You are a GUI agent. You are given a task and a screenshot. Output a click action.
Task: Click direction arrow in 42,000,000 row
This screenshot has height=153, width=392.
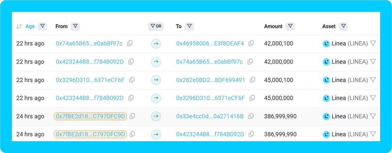[x=156, y=62]
